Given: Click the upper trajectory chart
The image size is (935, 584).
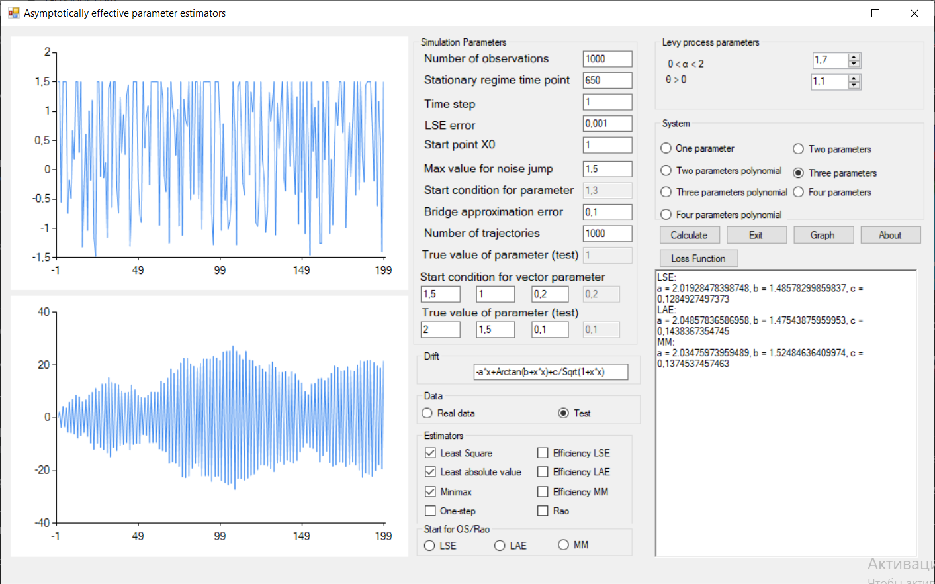Looking at the screenshot, I should (x=209, y=163).
